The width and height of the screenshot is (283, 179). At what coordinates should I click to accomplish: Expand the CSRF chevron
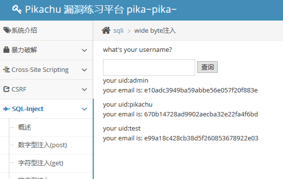84,89
